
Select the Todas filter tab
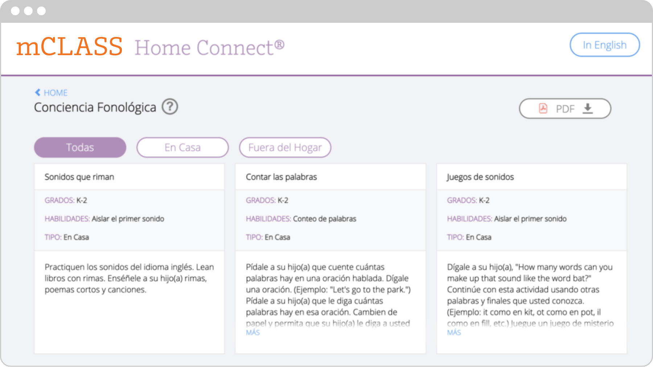80,147
